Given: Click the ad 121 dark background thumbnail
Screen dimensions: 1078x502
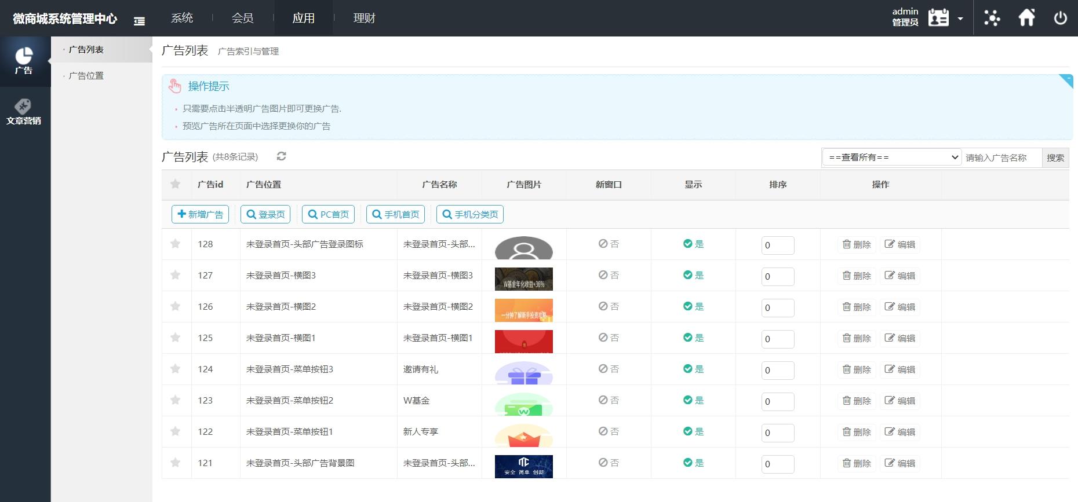Looking at the screenshot, I should coord(523,467).
